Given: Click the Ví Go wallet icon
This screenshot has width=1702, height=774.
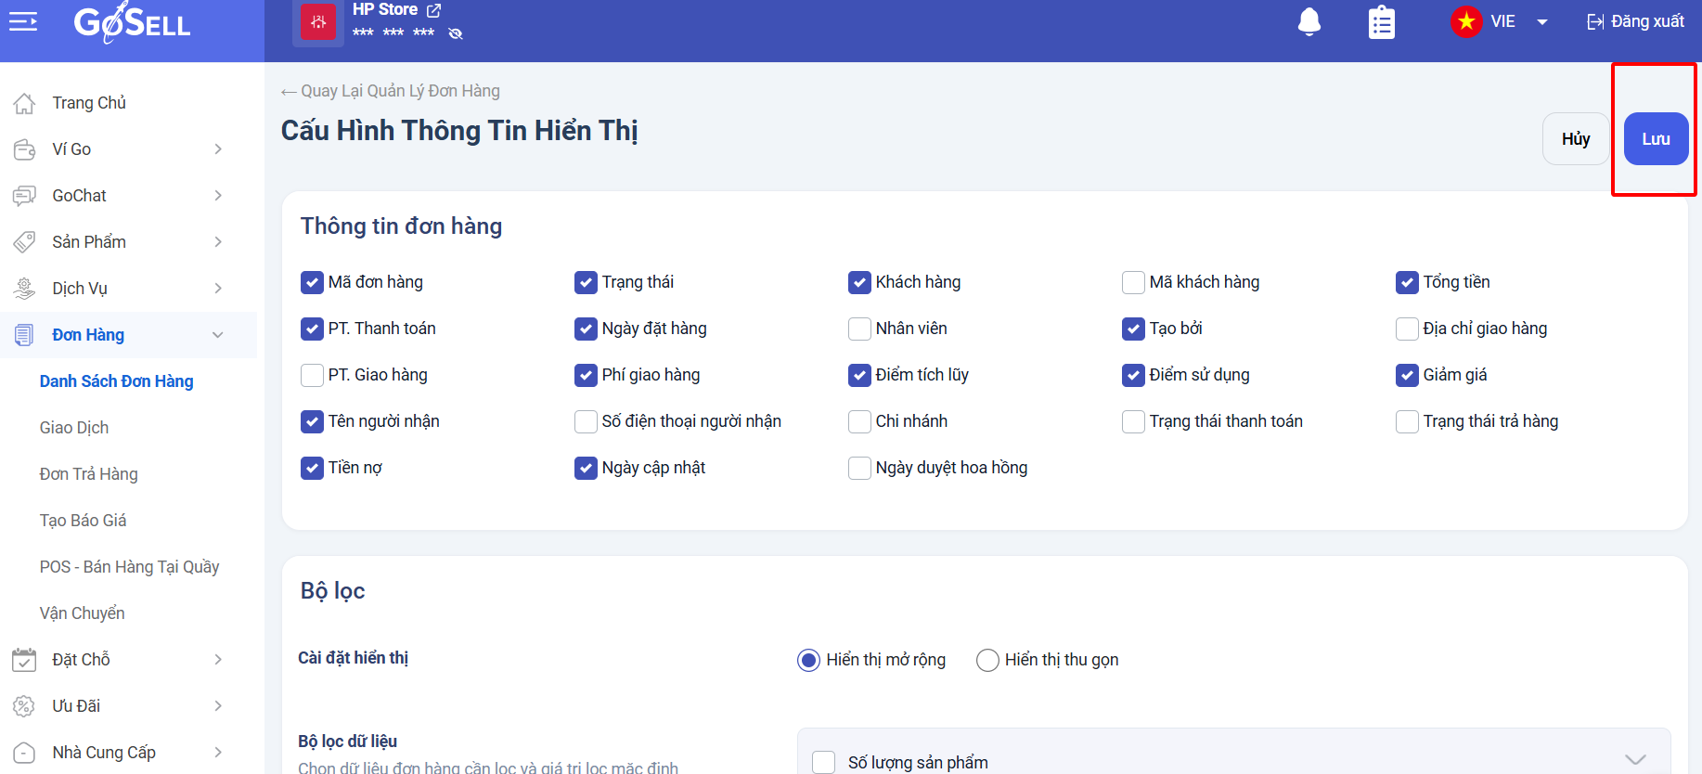Looking at the screenshot, I should pyautogui.click(x=24, y=149).
